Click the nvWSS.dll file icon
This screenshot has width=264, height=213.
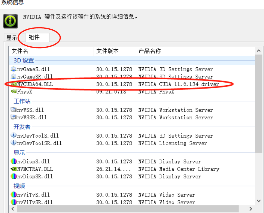coord(13,110)
